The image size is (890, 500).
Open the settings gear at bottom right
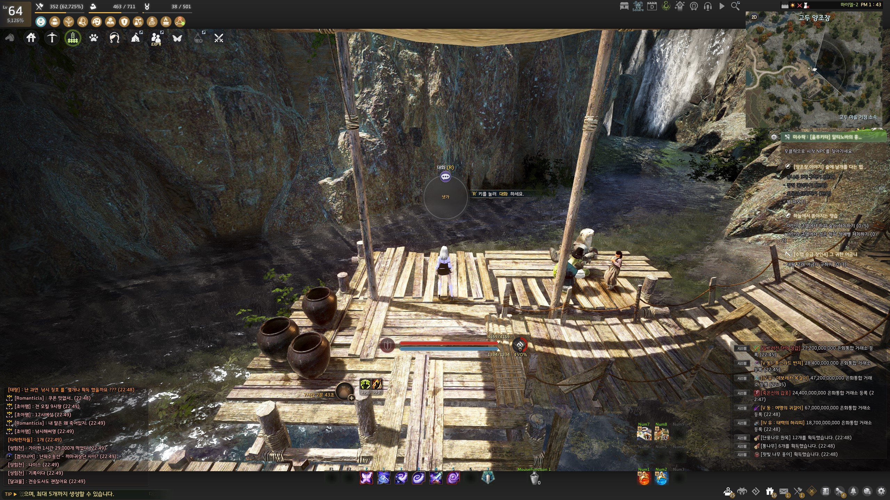[x=881, y=491]
